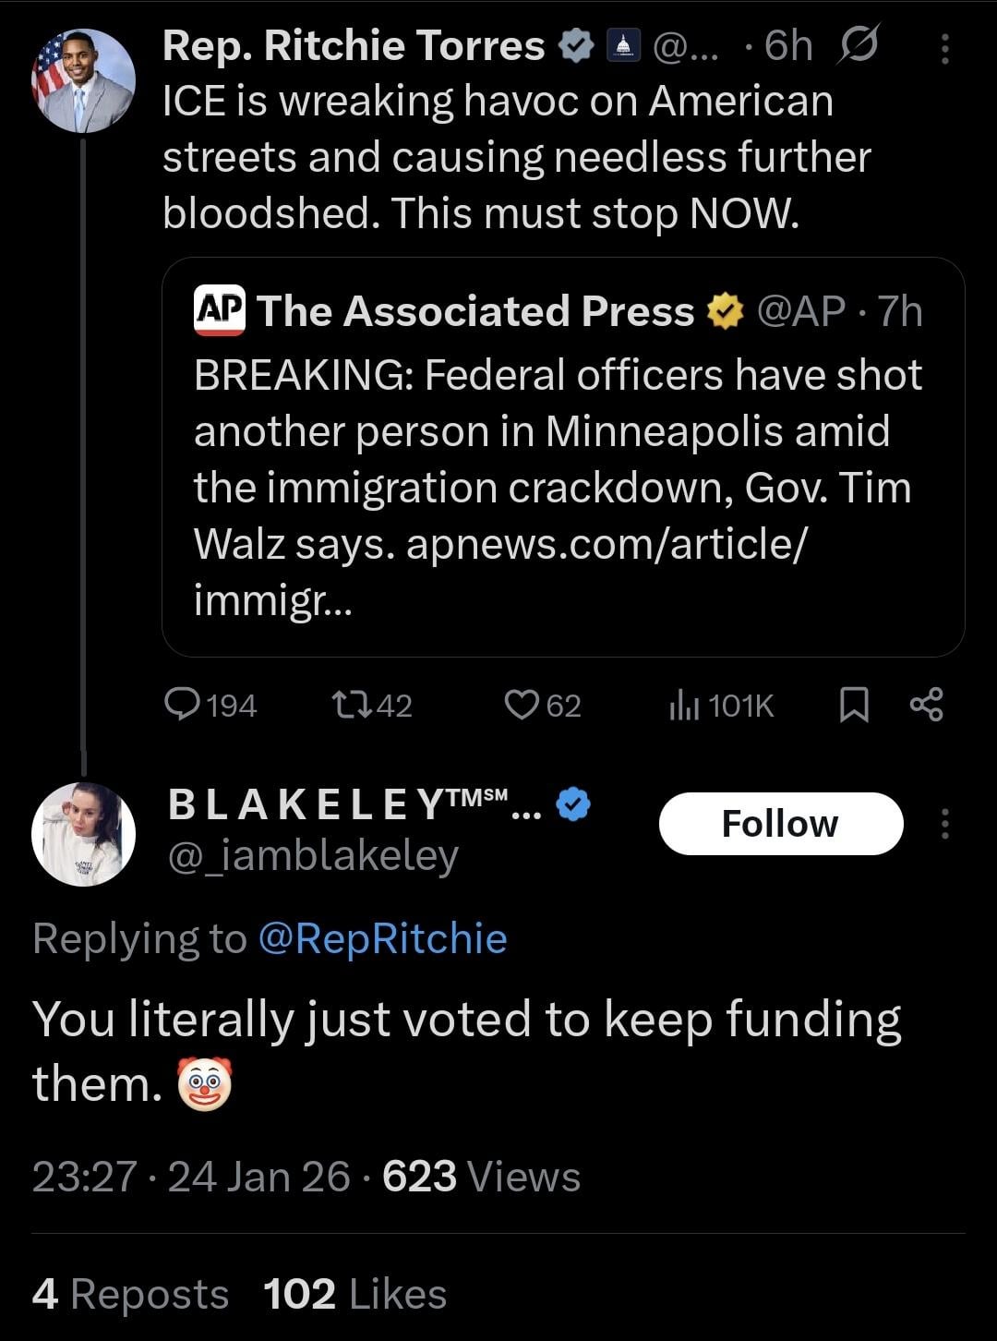Viewport: 997px width, 1341px height.
Task: Click BLAKELEY's blue verified badge
Action: (x=573, y=804)
